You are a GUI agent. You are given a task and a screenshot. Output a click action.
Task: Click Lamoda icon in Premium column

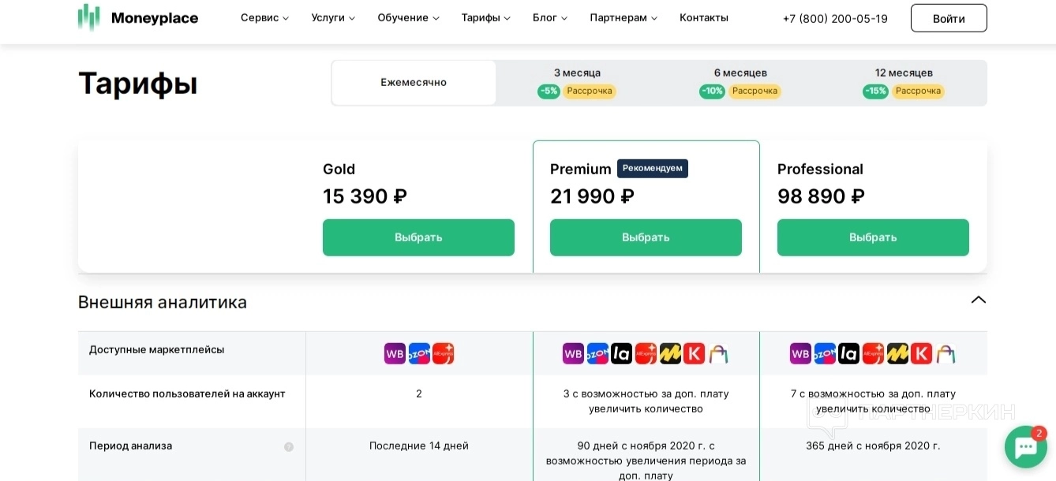(x=621, y=354)
